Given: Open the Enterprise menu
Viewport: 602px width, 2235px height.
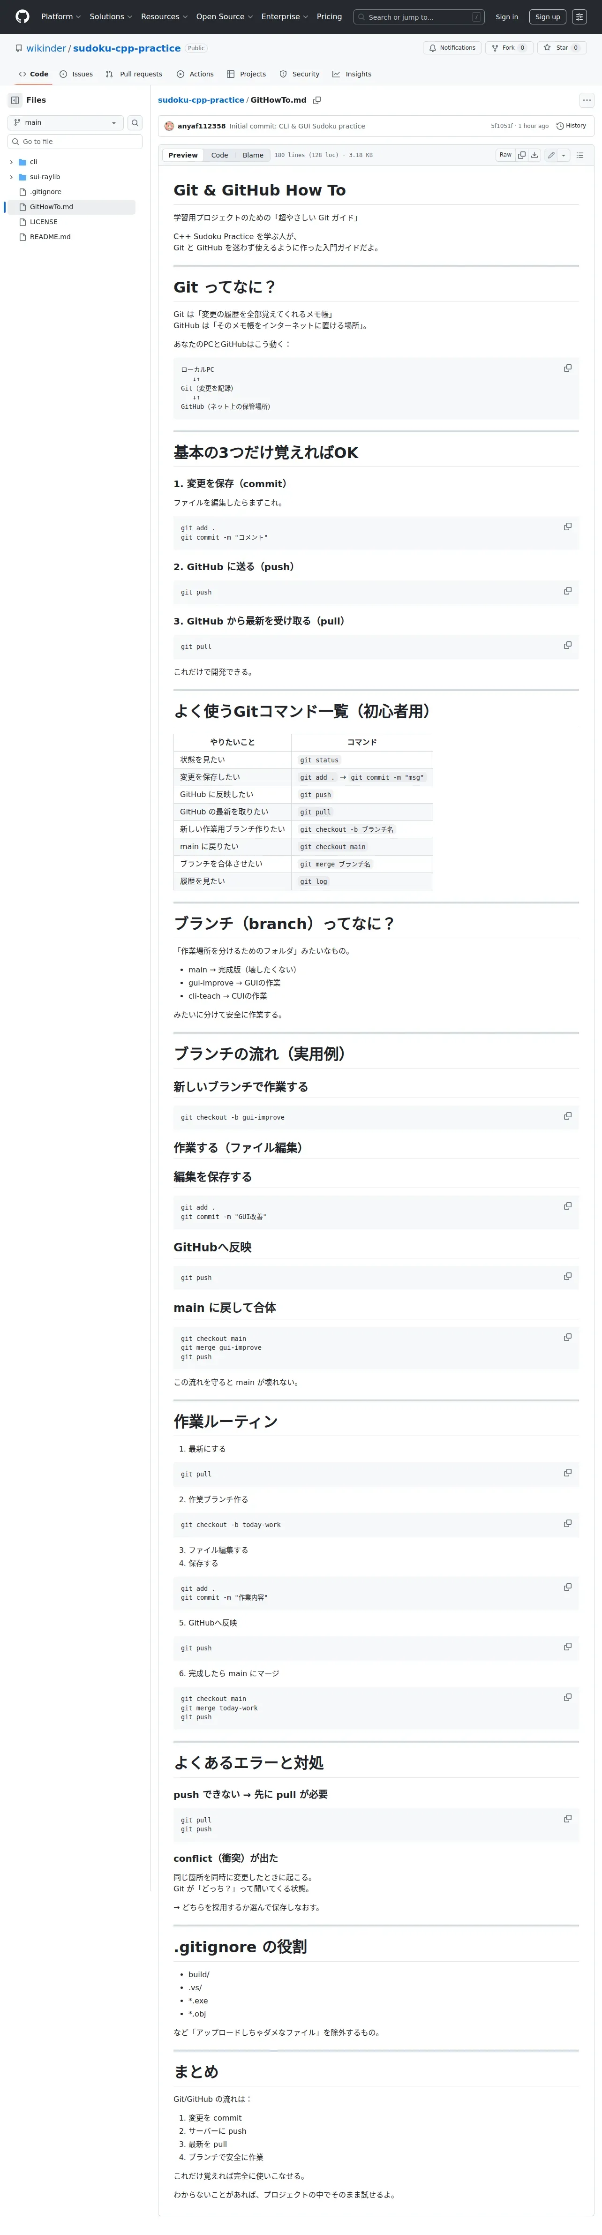Looking at the screenshot, I should 285,16.
